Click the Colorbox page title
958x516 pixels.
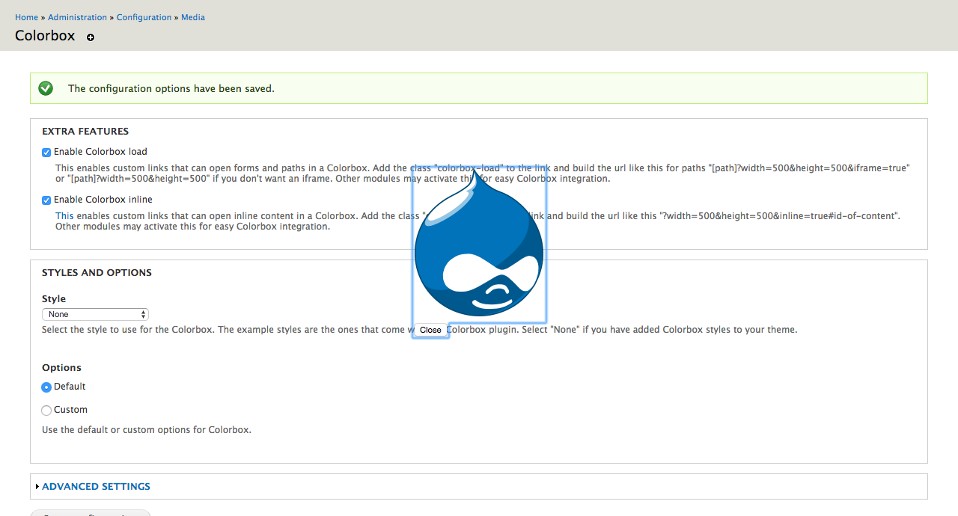[x=45, y=36]
